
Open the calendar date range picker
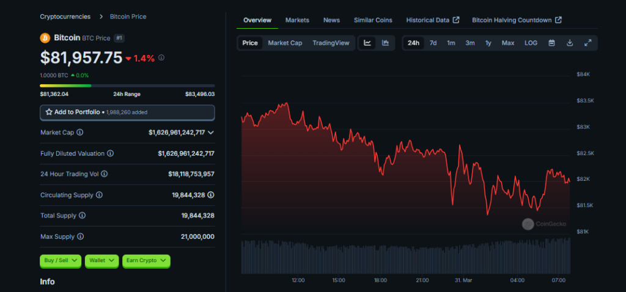pyautogui.click(x=552, y=43)
